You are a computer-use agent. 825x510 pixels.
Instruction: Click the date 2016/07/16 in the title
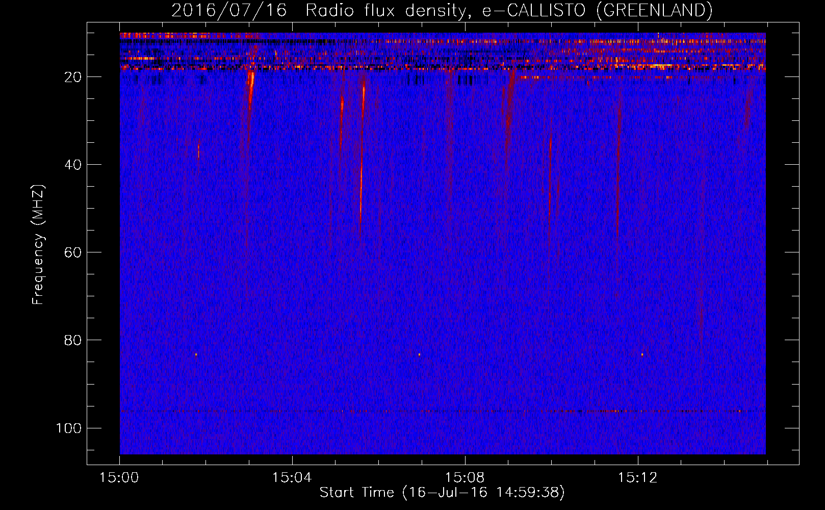point(229,10)
